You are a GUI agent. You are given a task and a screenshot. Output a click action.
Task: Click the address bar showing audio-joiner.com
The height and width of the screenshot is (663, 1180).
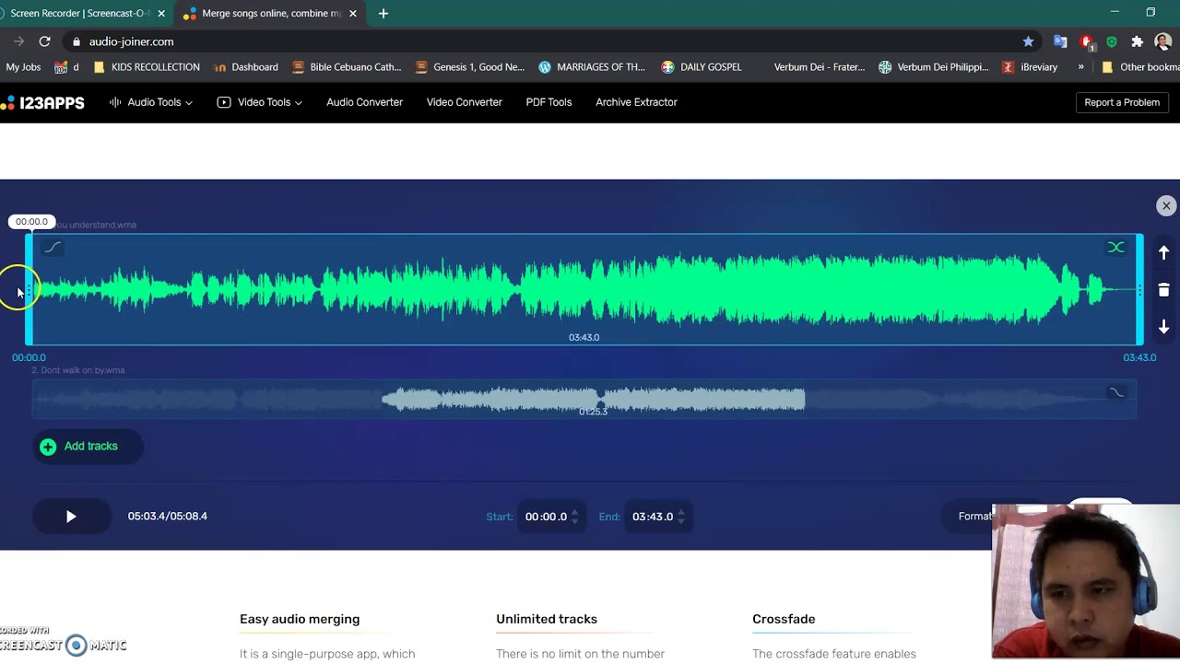point(544,41)
